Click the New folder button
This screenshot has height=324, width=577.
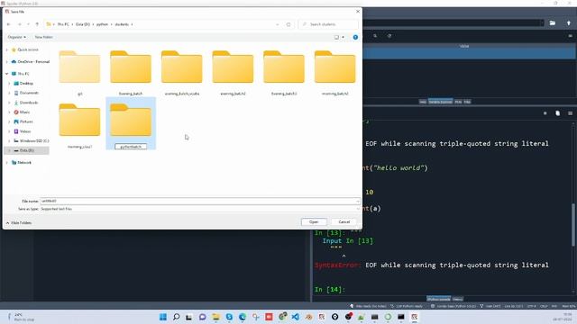[43, 37]
